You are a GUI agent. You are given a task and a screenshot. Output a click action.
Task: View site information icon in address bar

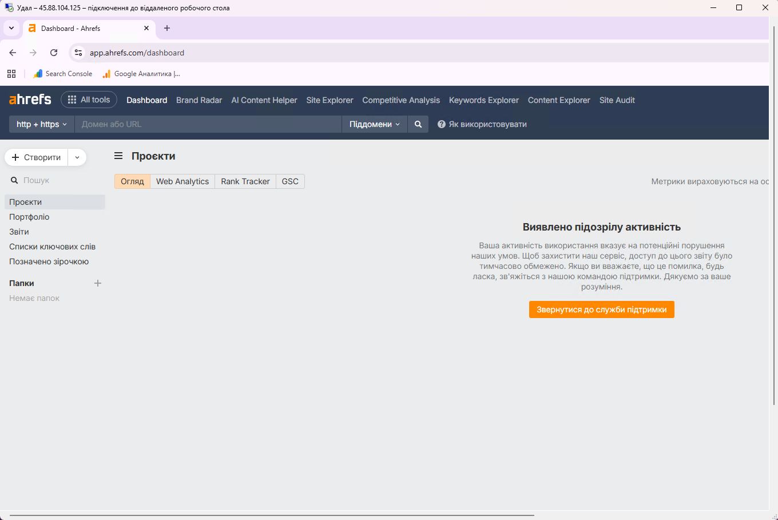78,53
